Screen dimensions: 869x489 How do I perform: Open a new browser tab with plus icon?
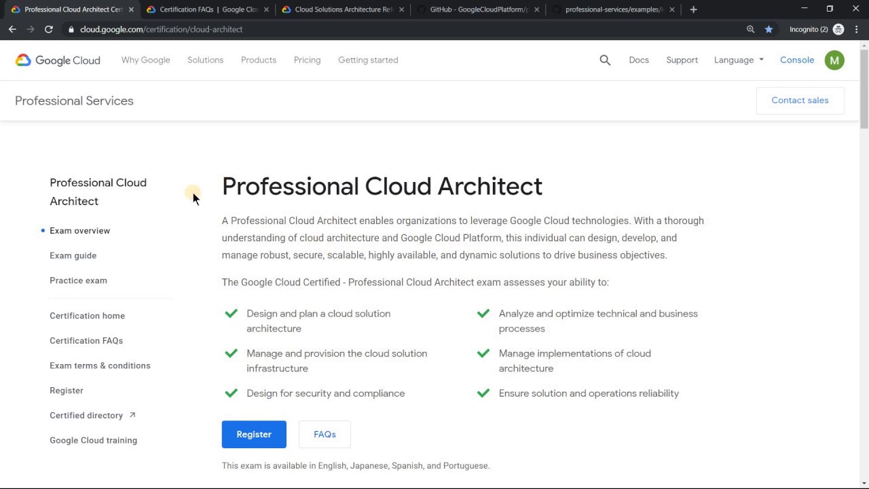(693, 10)
